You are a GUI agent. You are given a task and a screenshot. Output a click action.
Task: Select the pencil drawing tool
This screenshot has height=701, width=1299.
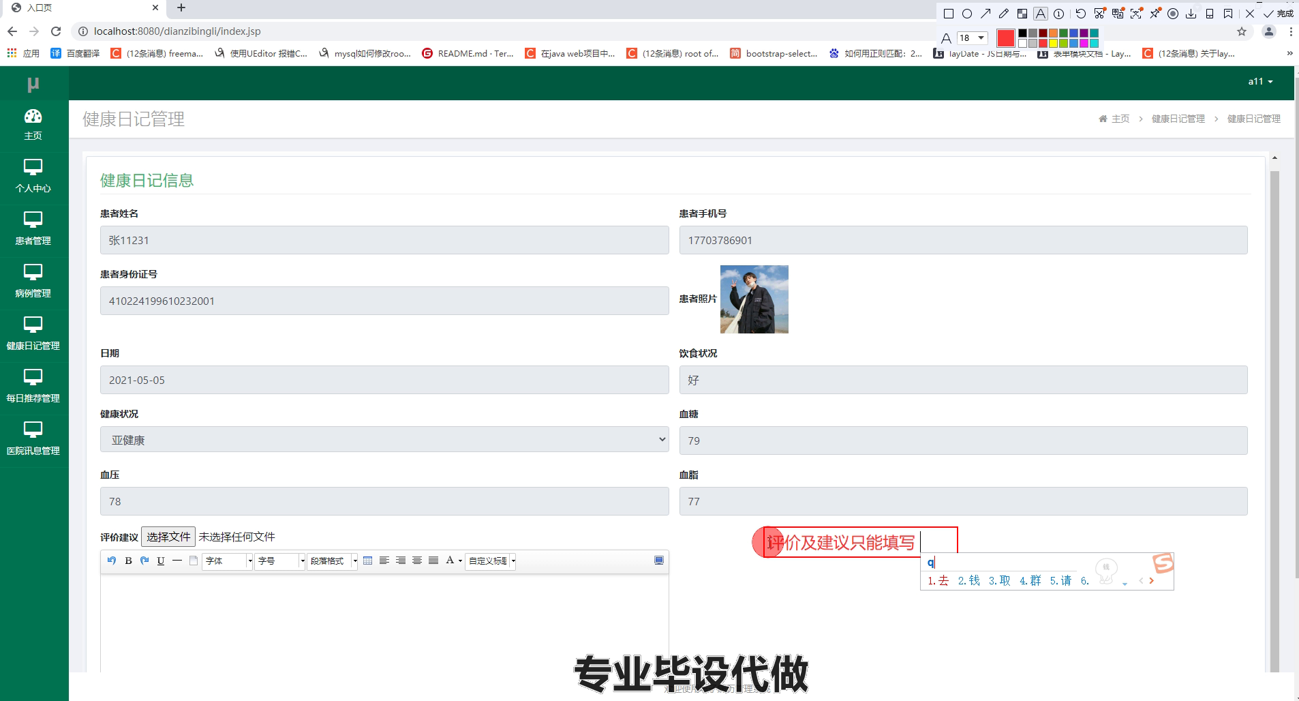point(1004,14)
